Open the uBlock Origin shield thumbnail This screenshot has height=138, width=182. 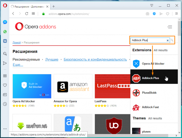coord(113,124)
